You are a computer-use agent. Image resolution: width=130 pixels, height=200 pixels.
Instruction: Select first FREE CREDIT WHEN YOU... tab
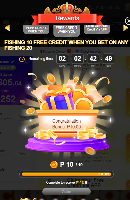point(36,29)
